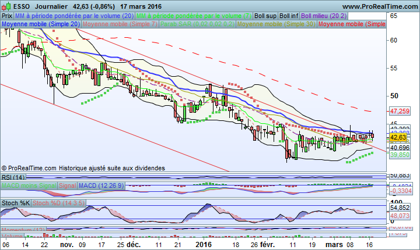Screen dimensions: 420x250
Task: Click the 50 price axis value
Action: point(394,95)
